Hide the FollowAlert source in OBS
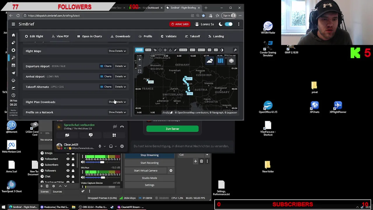Viewport: 373px width, 210px height. (68, 159)
